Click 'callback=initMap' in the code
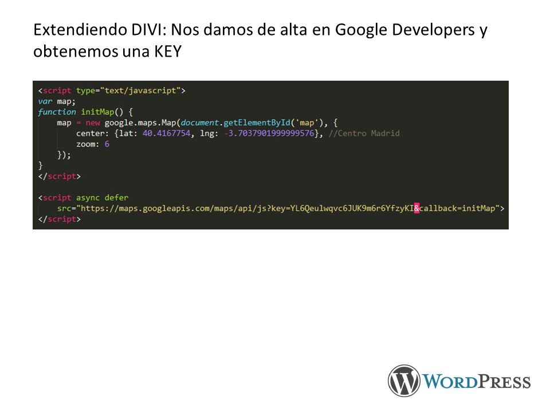Screen dimensions: 550x412 click(x=457, y=208)
